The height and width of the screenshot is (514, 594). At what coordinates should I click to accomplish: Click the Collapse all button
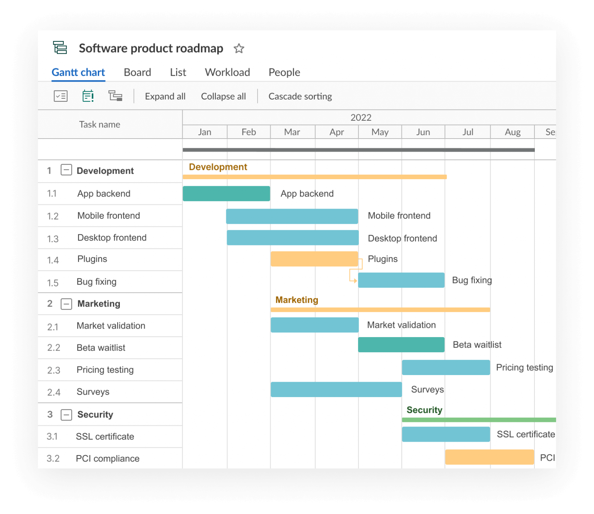(x=223, y=96)
